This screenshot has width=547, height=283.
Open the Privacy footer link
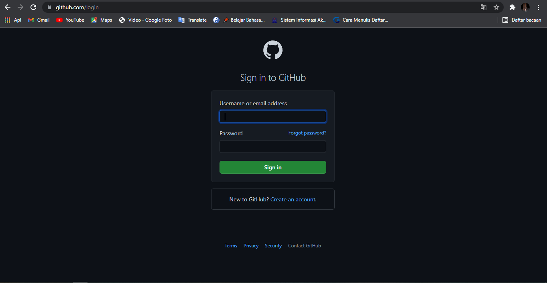click(x=251, y=246)
